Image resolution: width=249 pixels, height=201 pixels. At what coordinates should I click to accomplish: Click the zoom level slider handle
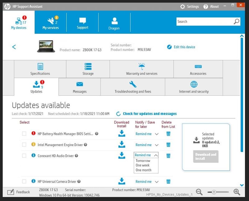pyautogui.click(x=214, y=192)
